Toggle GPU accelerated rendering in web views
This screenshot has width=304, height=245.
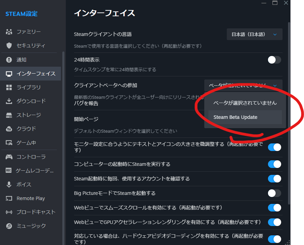tap(274, 222)
